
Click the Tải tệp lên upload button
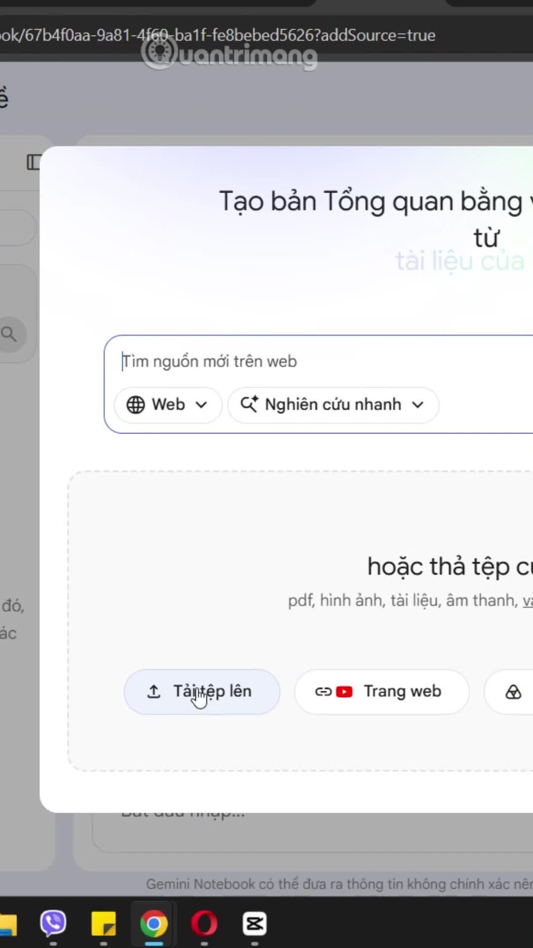click(202, 692)
